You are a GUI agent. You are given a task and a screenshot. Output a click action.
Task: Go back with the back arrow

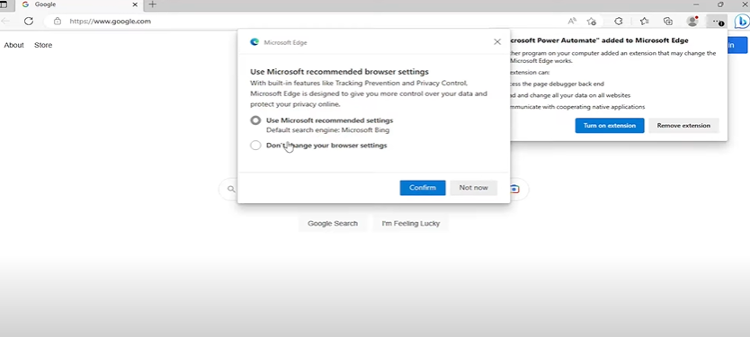(x=4, y=21)
